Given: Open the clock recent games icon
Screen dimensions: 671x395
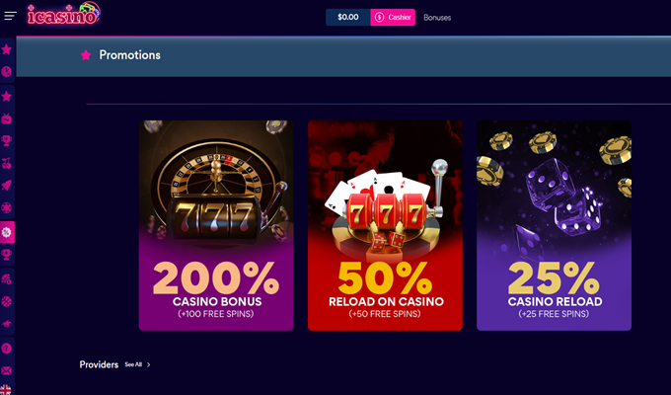Looking at the screenshot, I should click(x=7, y=71).
